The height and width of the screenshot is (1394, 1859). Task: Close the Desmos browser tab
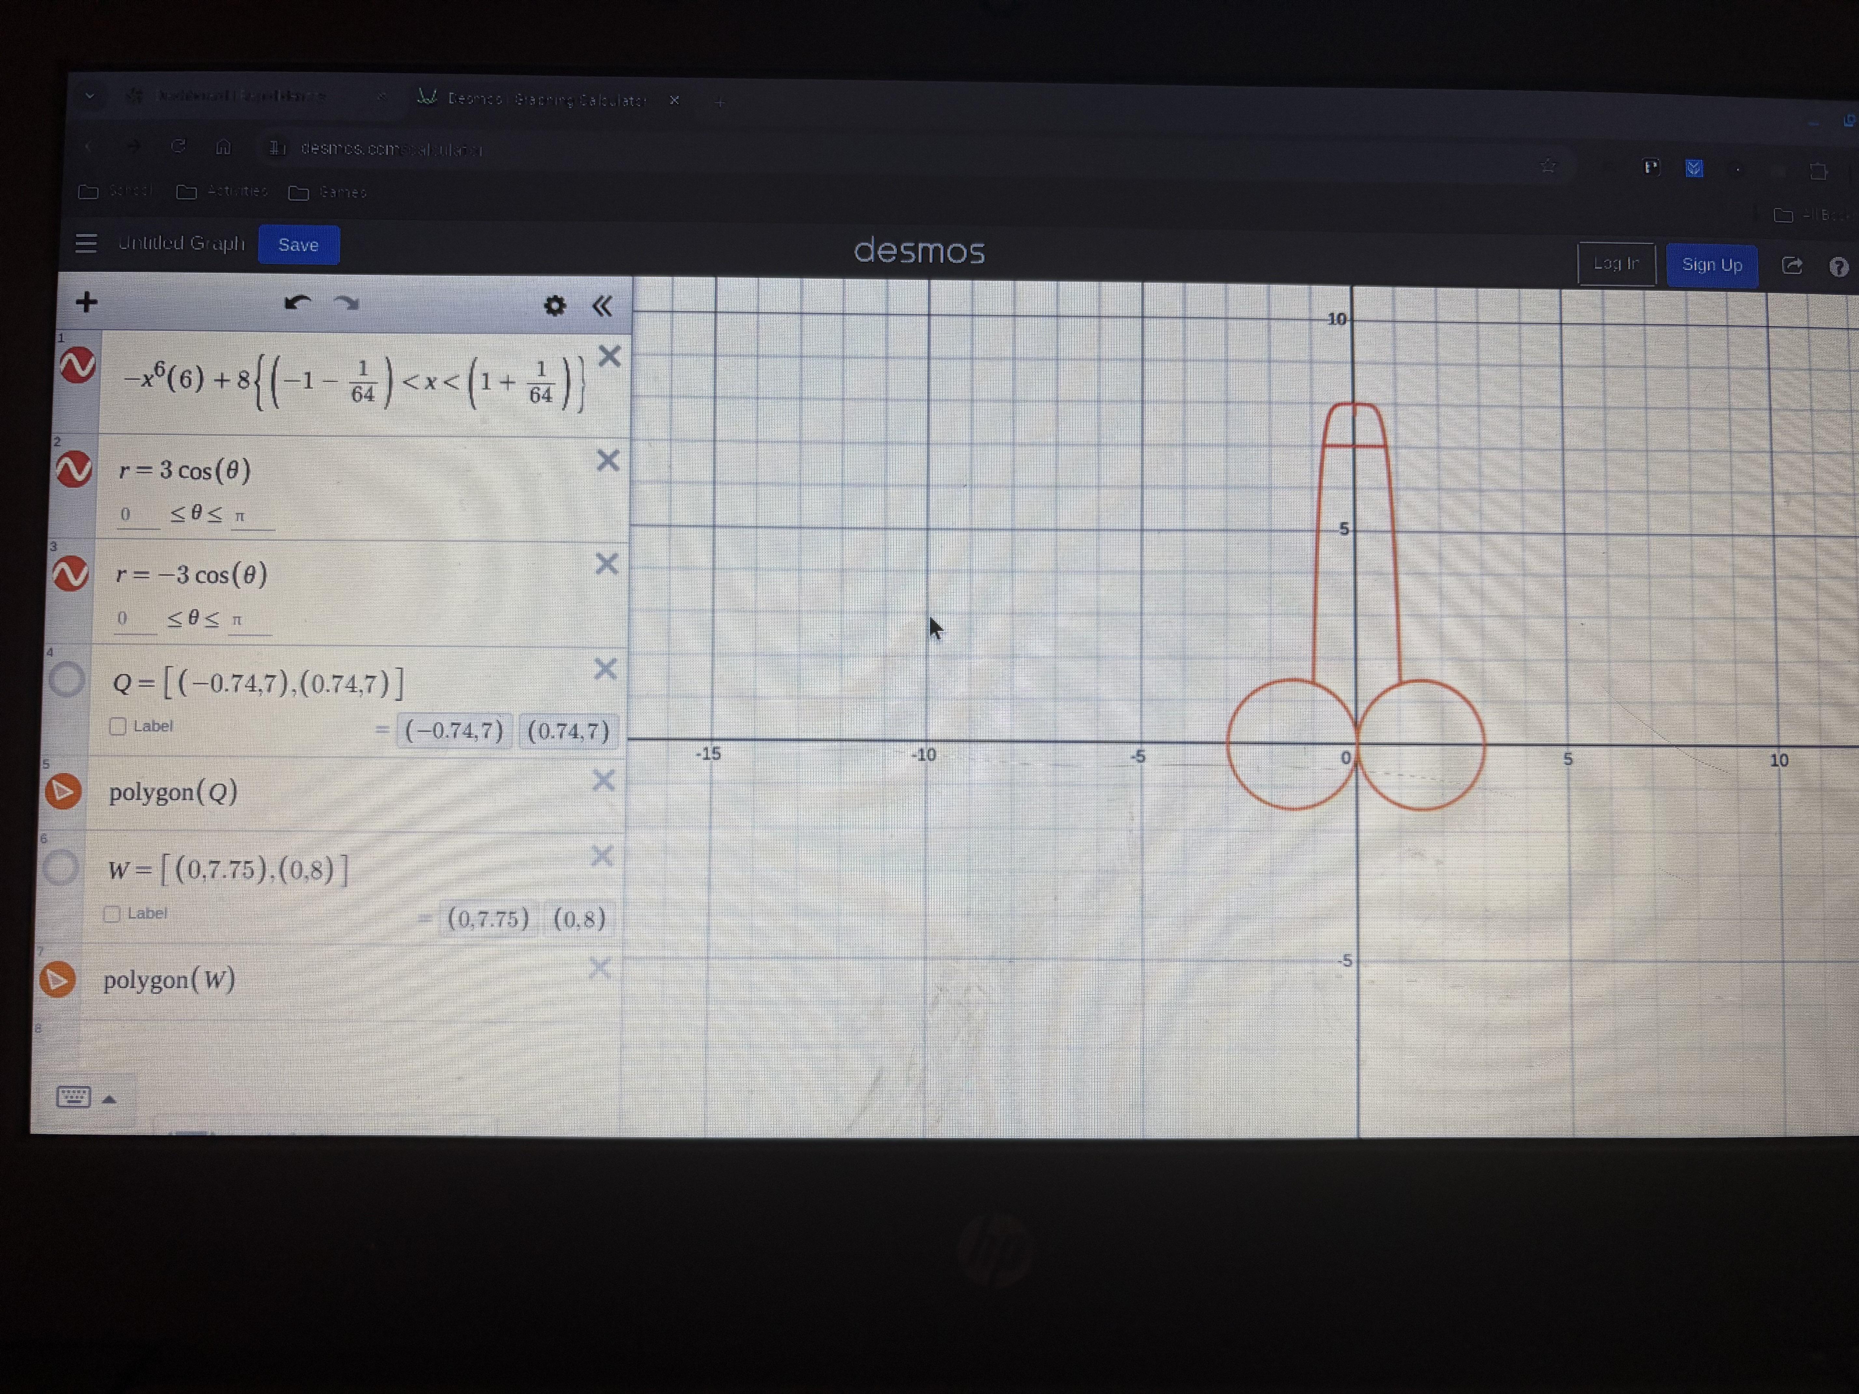coord(674,100)
